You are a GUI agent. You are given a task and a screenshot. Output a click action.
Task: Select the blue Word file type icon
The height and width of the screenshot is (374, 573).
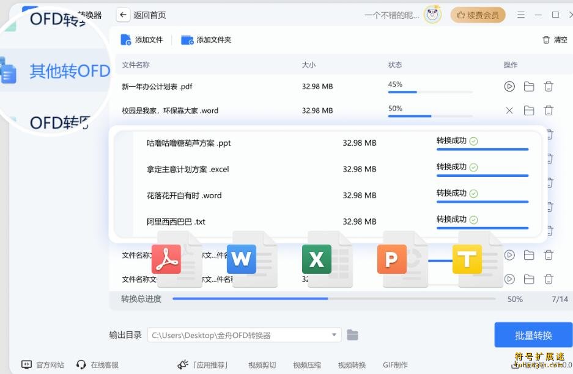coord(242,259)
